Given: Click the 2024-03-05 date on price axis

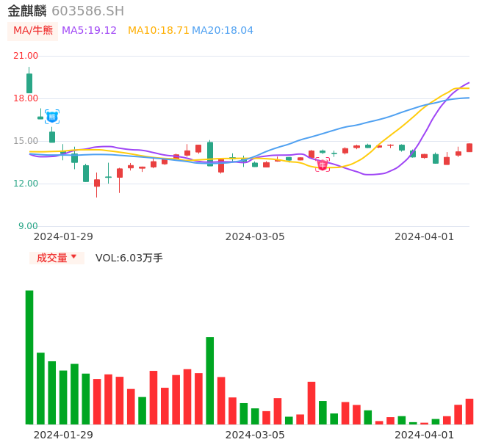Looking at the screenshot, I should click(x=255, y=236).
